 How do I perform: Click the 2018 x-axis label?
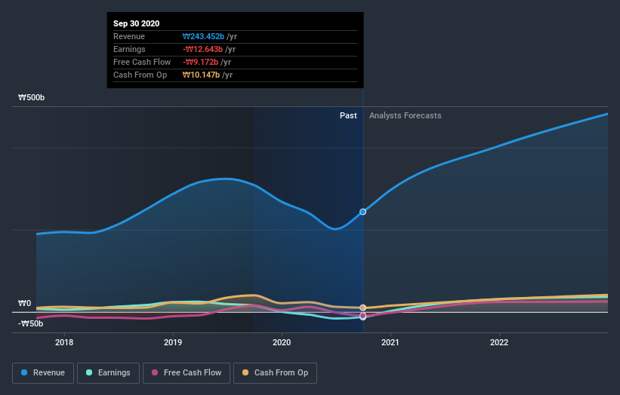click(x=64, y=342)
